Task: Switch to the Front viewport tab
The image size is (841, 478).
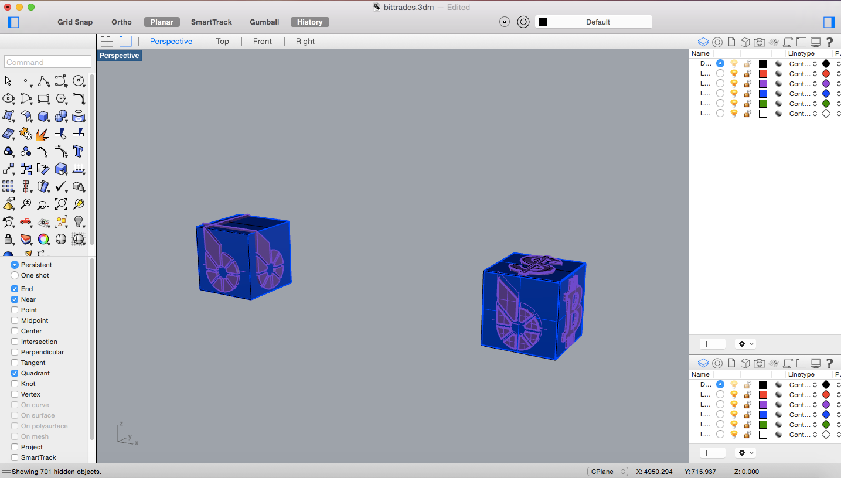Action: (263, 41)
